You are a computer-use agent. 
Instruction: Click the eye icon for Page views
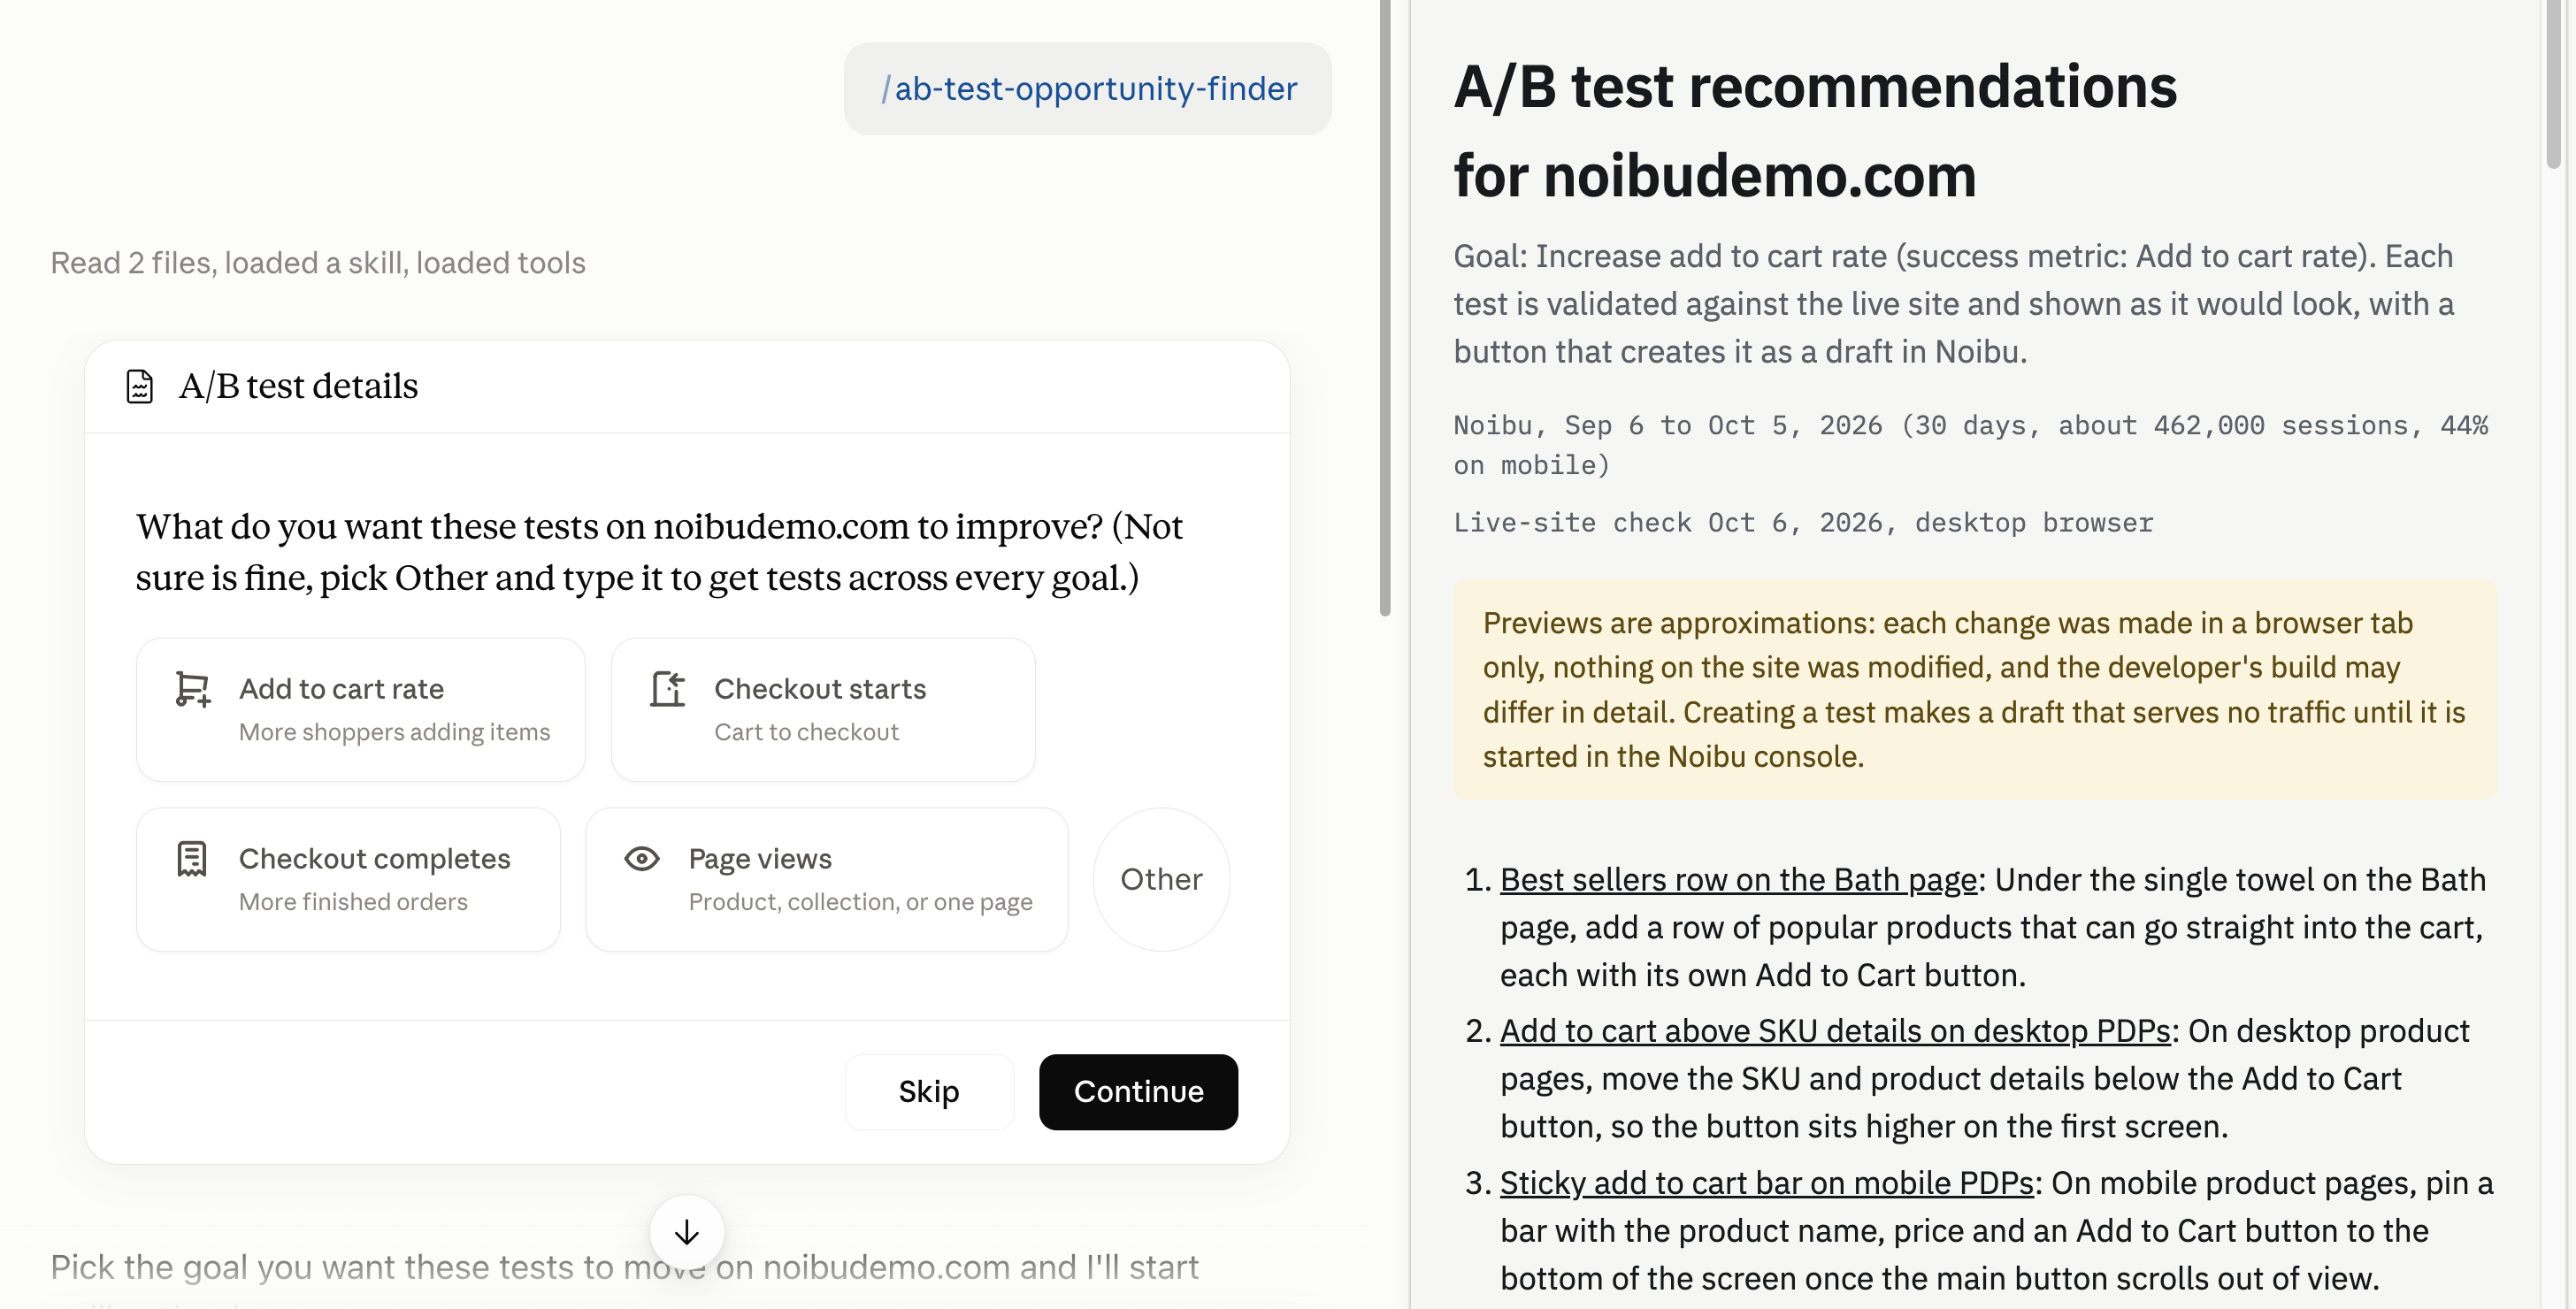click(642, 858)
